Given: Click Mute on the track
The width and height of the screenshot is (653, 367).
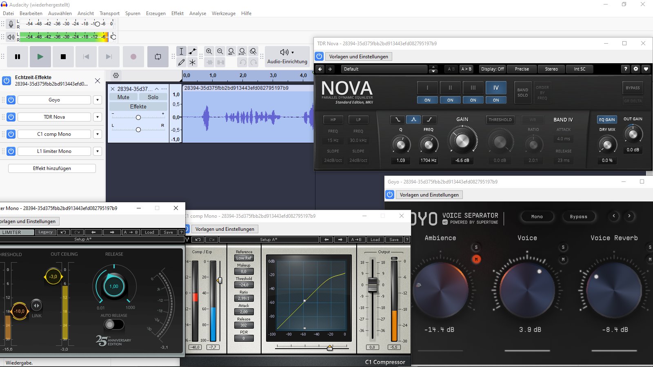Looking at the screenshot, I should (123, 97).
